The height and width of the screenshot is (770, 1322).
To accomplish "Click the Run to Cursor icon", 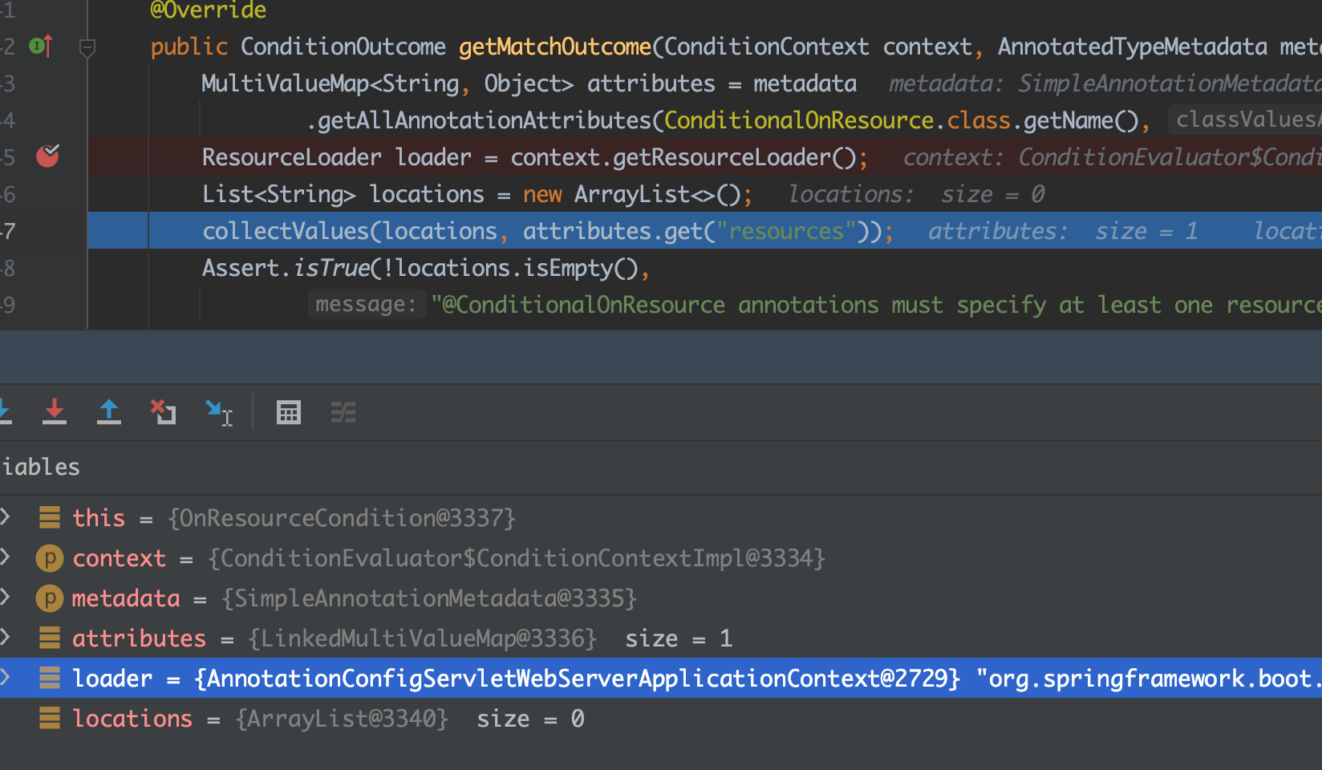I will (x=219, y=412).
